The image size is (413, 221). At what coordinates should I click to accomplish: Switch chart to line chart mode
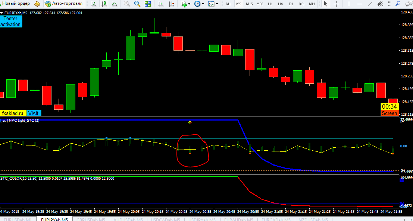coord(115,4)
